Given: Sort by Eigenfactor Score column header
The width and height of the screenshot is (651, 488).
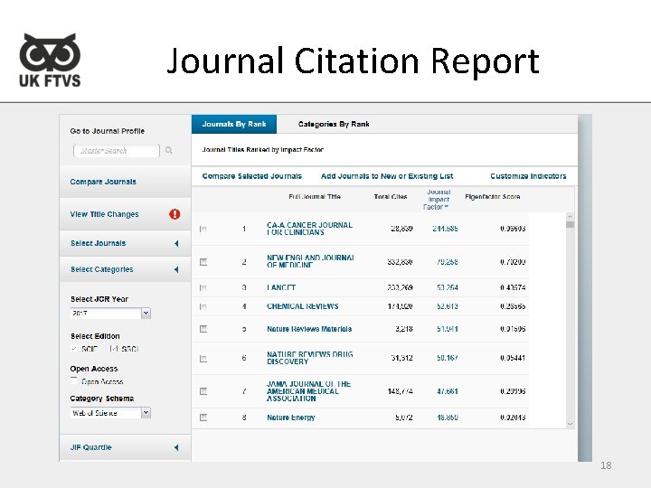Looking at the screenshot, I should (x=493, y=197).
